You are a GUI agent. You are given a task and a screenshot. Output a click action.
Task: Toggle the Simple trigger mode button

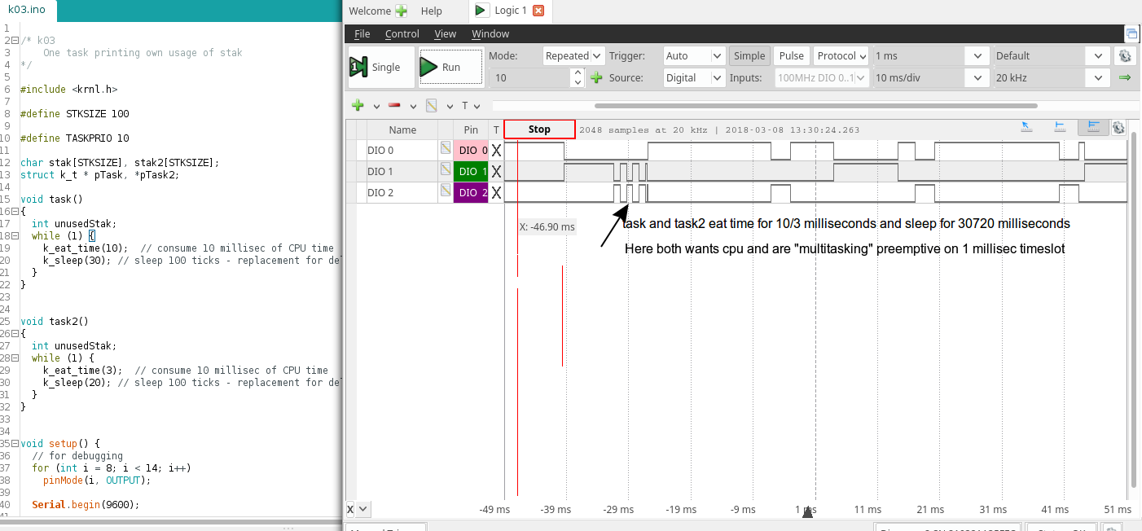pos(749,56)
